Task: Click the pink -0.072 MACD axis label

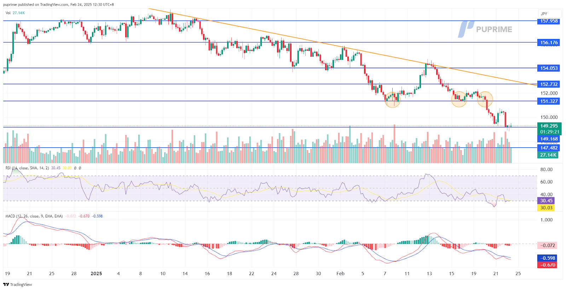Action: tap(547, 245)
